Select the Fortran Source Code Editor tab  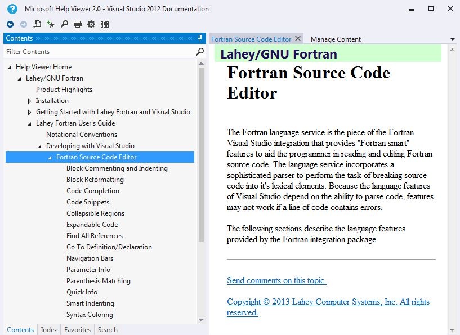[251, 39]
